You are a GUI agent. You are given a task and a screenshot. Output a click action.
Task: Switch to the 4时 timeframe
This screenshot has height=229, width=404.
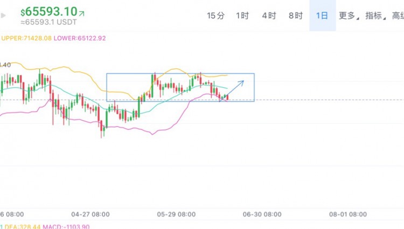tap(269, 16)
